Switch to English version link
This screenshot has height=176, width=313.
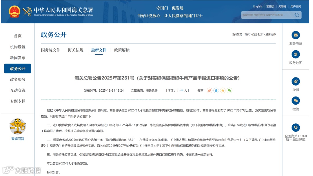coord(258,6)
